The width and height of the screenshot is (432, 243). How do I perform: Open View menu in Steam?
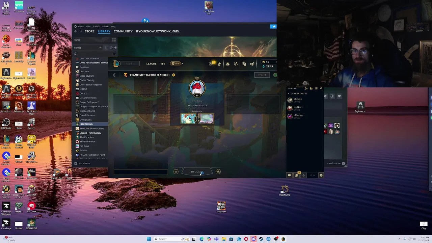[x=88, y=26]
